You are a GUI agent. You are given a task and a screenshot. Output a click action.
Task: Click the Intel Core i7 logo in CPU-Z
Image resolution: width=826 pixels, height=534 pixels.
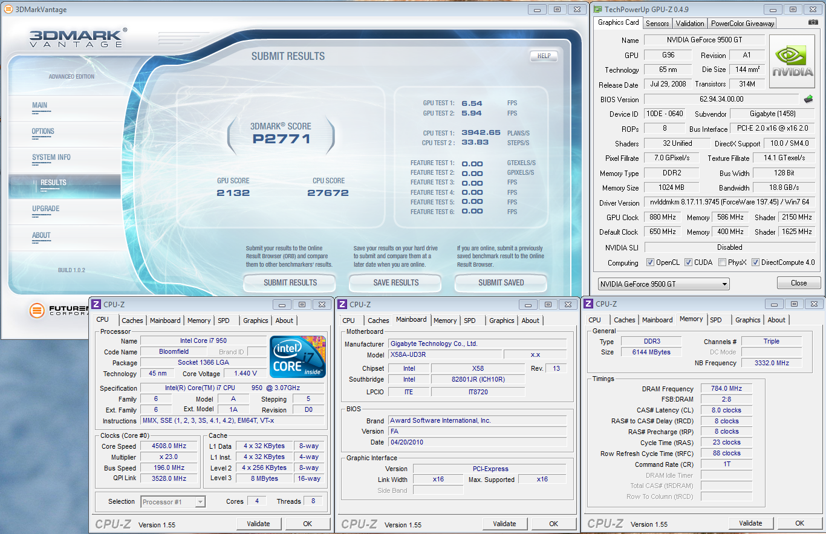coord(298,357)
